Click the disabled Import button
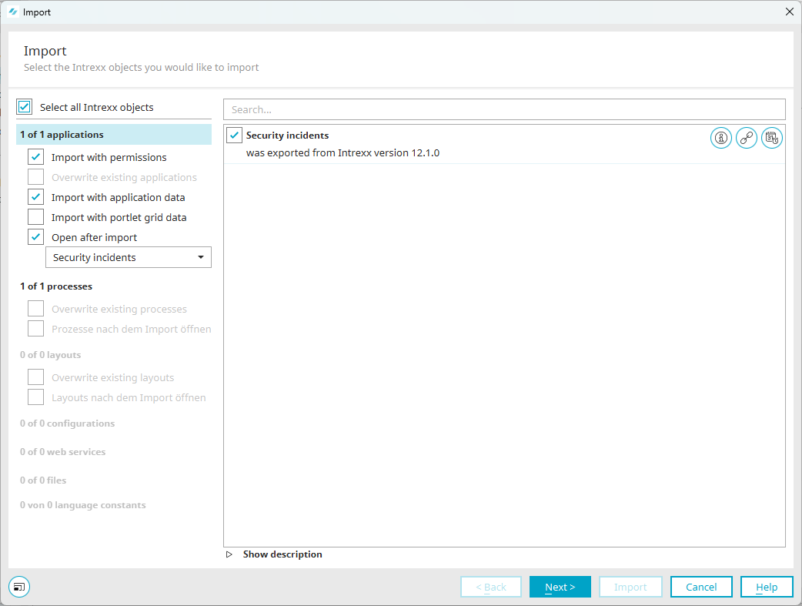Viewport: 802px width, 606px height. point(630,587)
